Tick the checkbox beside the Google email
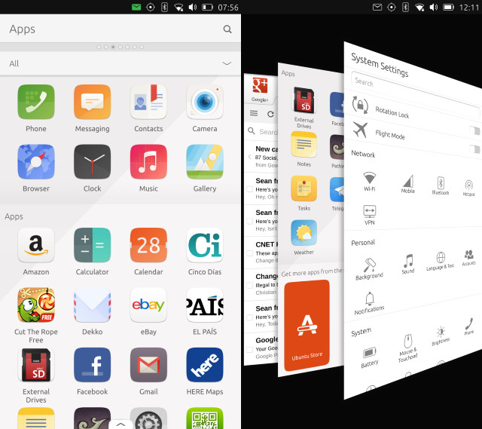Viewport: 482px width, 429px height. [x=249, y=349]
